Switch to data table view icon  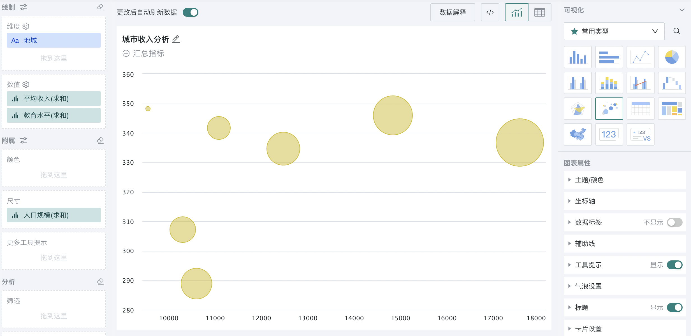(x=539, y=12)
